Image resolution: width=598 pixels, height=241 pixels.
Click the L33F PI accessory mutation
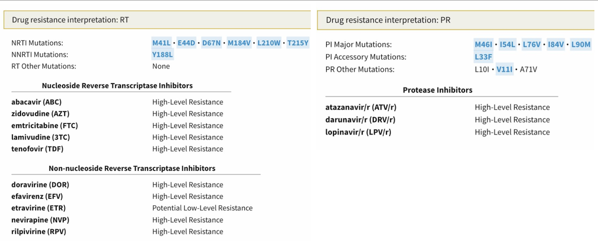tap(483, 57)
